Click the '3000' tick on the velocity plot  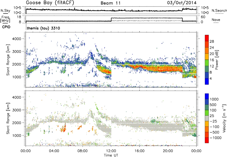[16, 110]
